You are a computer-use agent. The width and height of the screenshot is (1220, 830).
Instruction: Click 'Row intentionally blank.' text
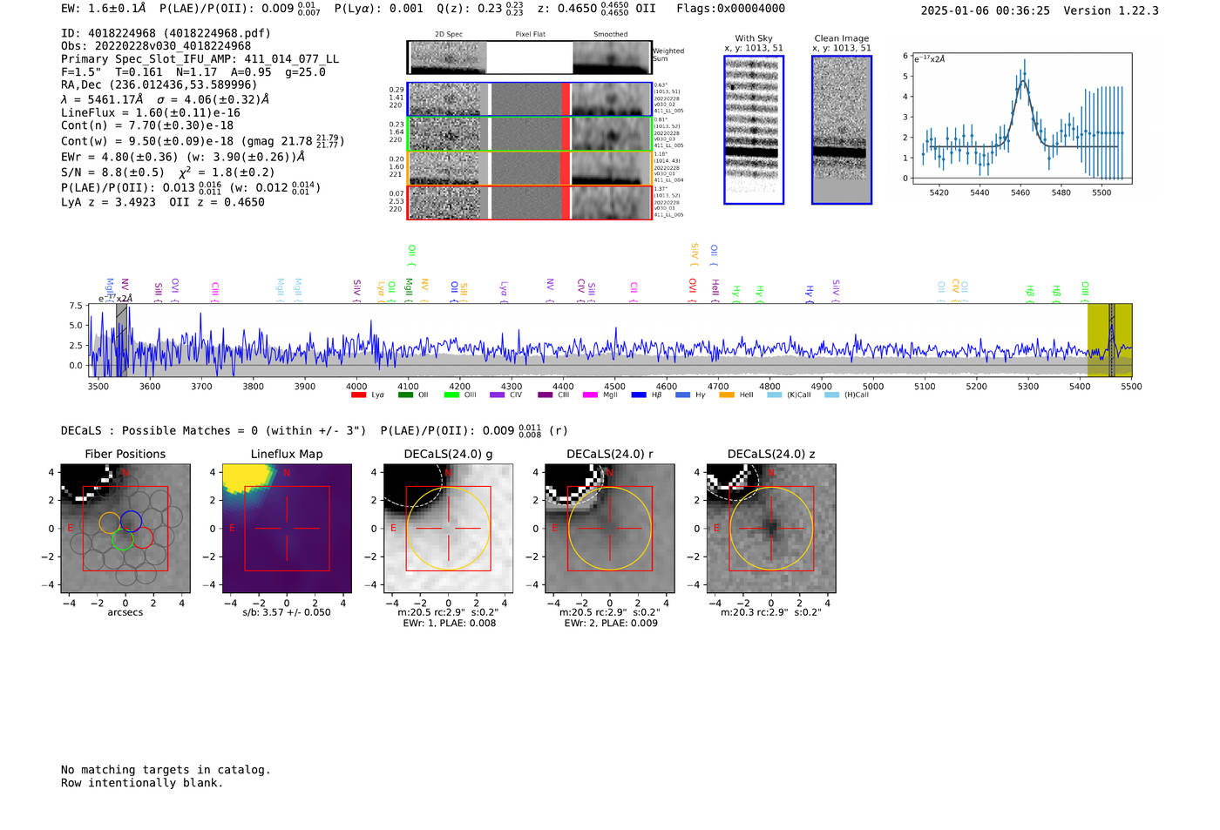pyautogui.click(x=142, y=783)
